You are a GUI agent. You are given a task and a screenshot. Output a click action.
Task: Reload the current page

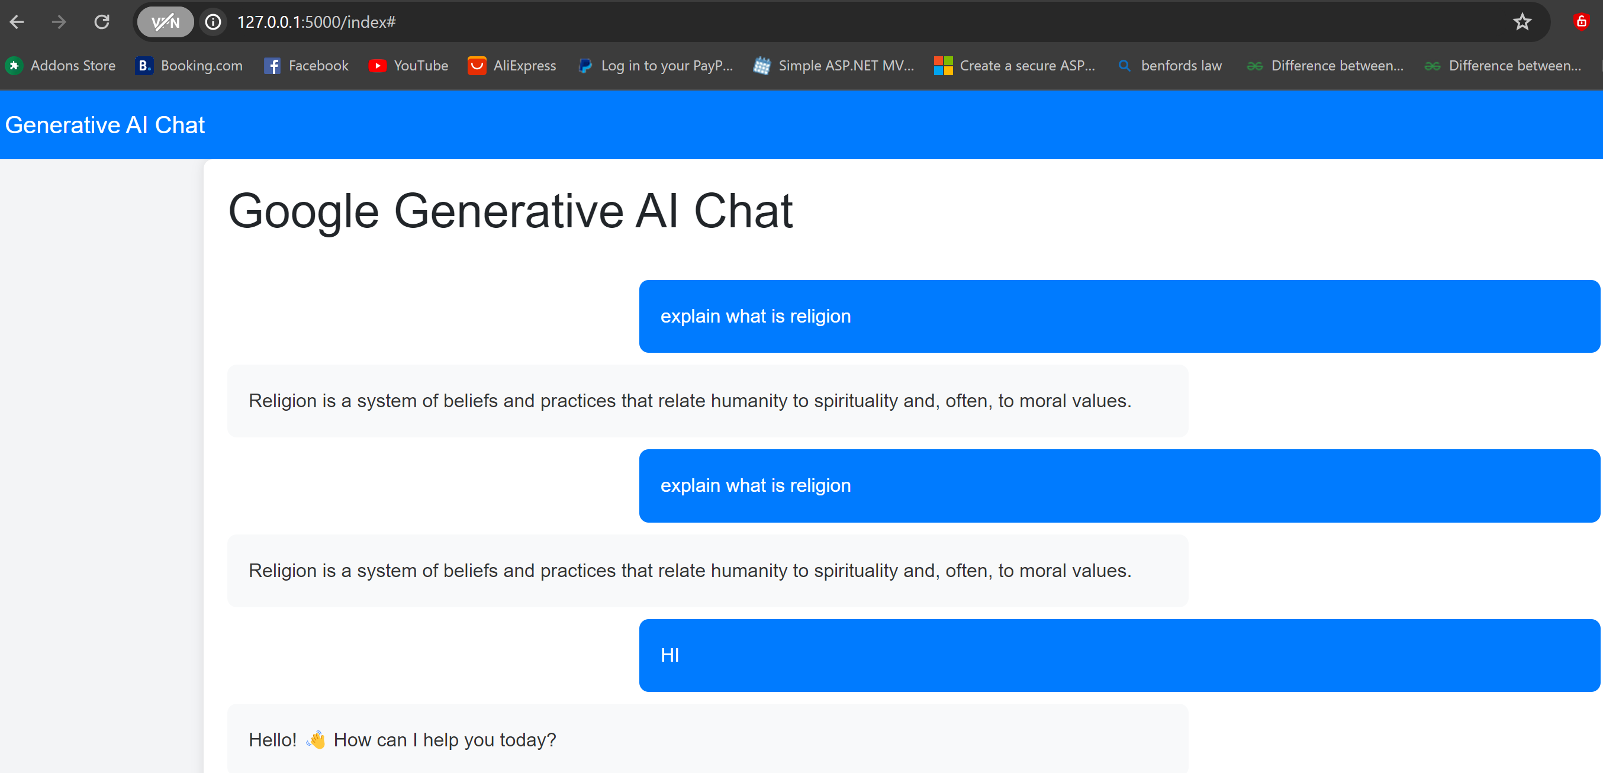click(x=101, y=22)
